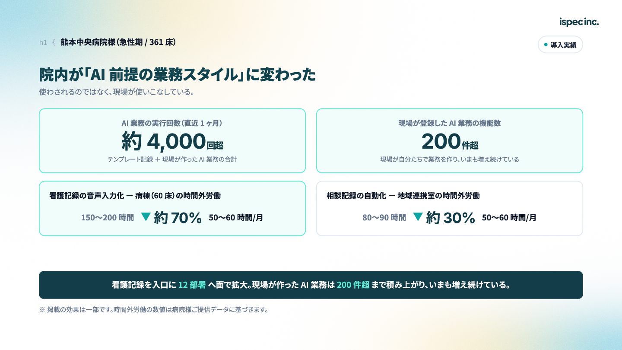Click the down triangle beside 約 70%
The width and height of the screenshot is (622, 350).
[146, 217]
